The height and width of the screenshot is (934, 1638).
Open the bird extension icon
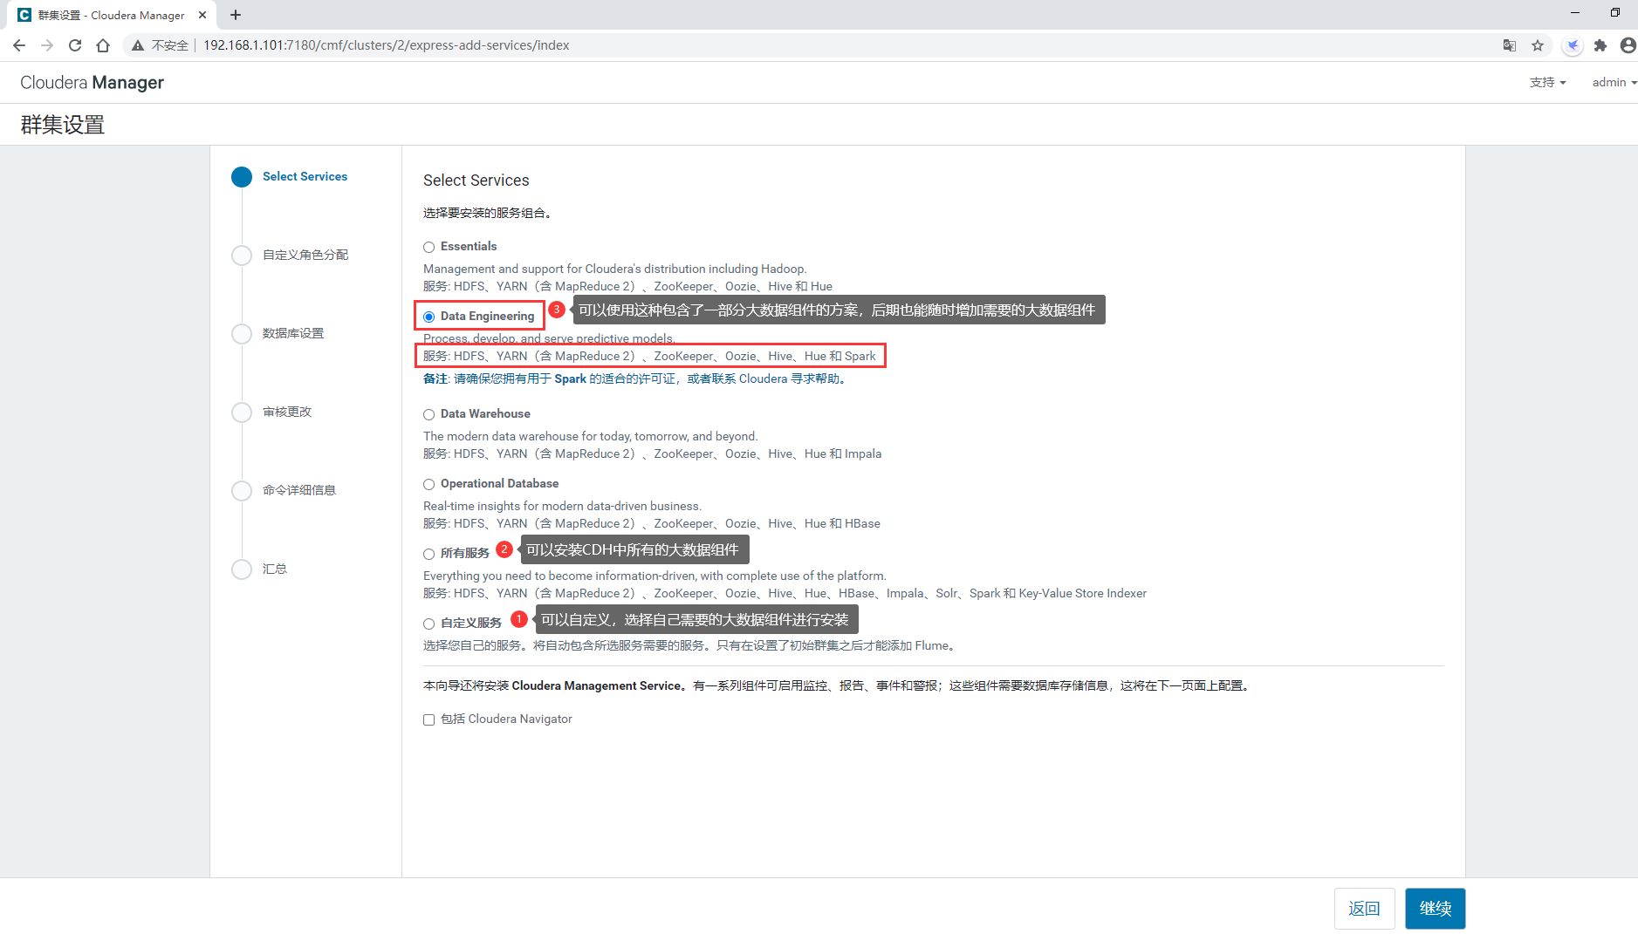click(1573, 45)
